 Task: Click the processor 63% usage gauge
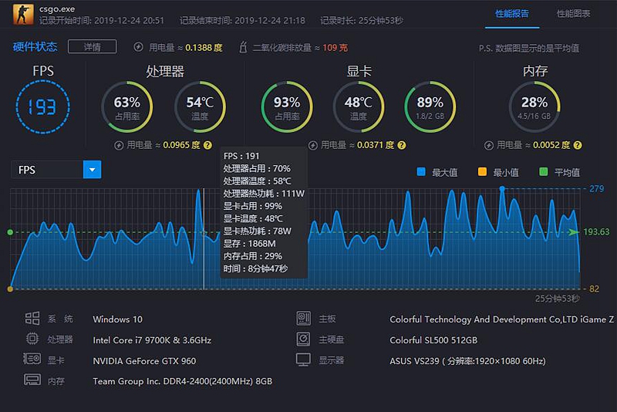[x=127, y=106]
